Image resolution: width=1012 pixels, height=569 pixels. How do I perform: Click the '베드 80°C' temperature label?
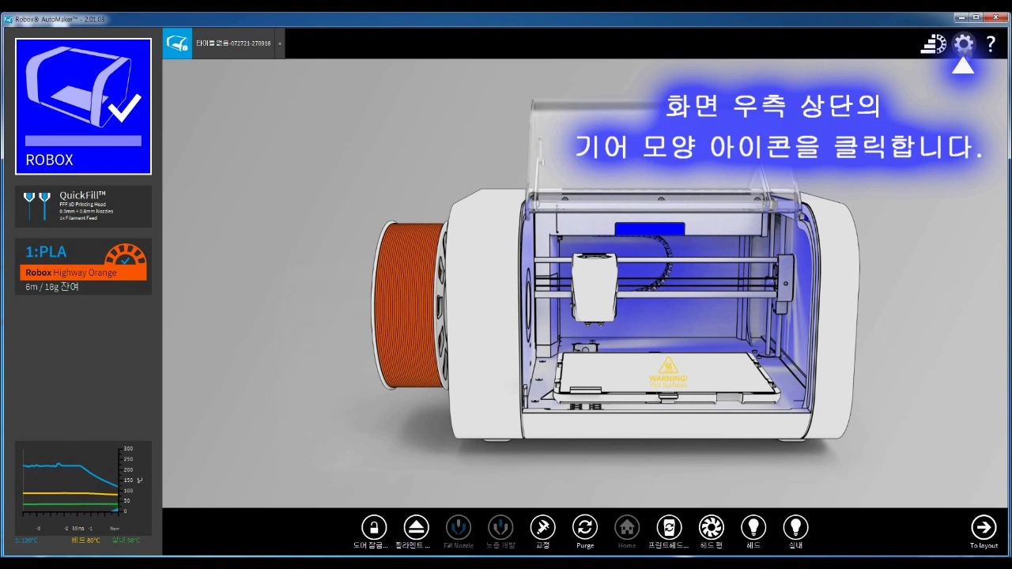click(x=85, y=541)
